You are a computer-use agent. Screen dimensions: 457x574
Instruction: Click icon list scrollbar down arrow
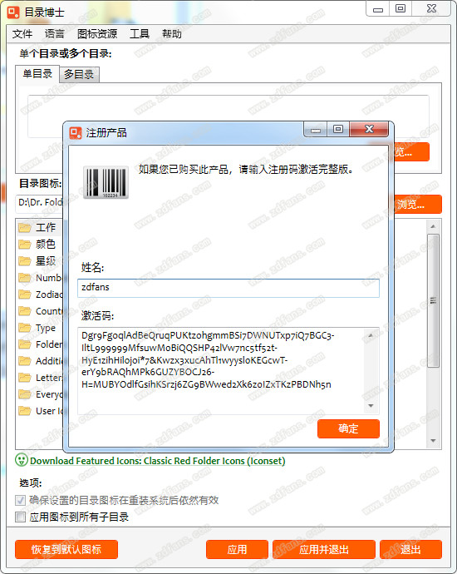point(433,441)
